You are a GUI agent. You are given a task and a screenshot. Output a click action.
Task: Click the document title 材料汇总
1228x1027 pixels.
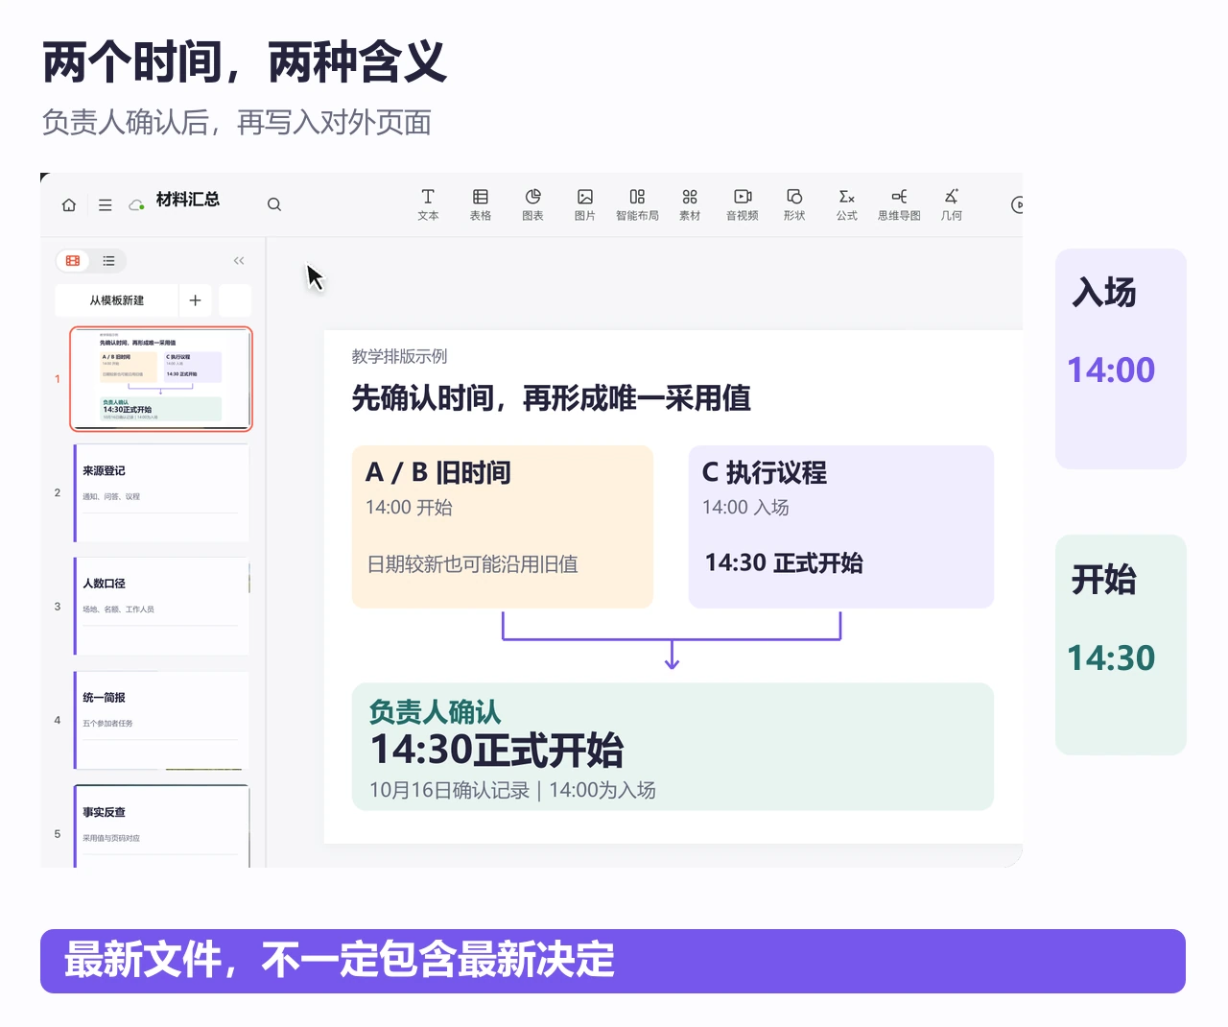coord(188,200)
